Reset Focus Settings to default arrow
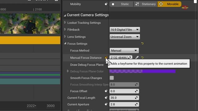 coord(142,43)
